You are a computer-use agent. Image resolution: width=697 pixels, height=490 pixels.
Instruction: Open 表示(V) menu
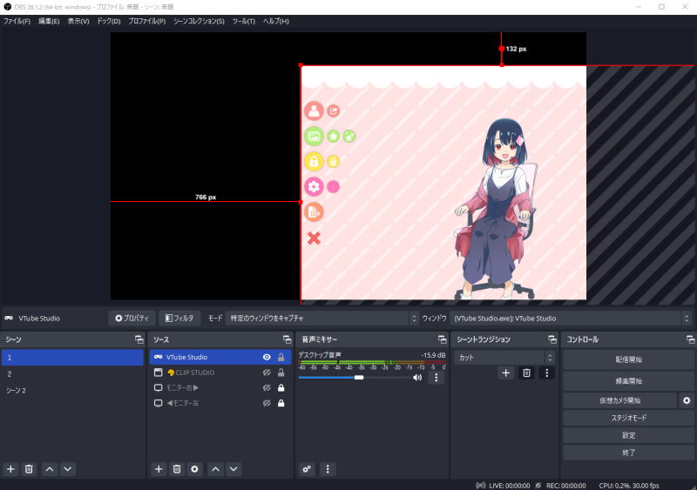[x=78, y=22]
